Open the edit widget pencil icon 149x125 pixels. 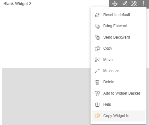[x=124, y=4]
